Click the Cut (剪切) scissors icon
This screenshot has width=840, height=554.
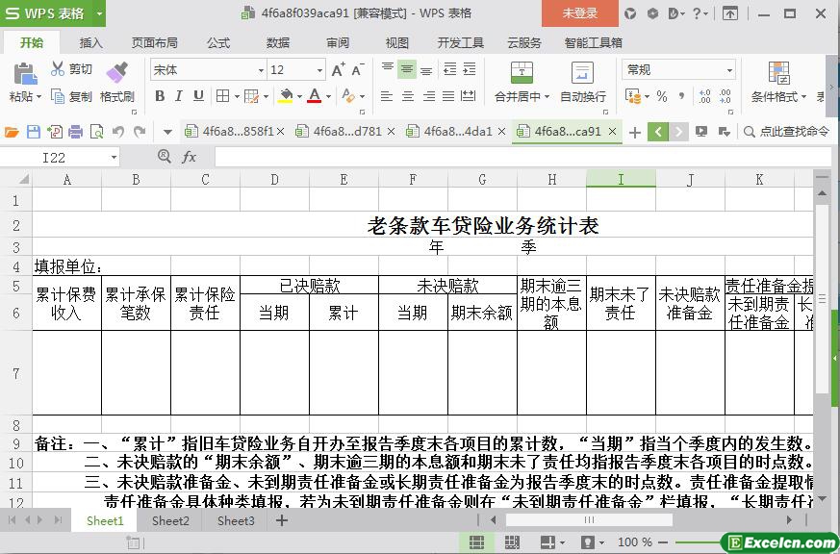coord(58,69)
